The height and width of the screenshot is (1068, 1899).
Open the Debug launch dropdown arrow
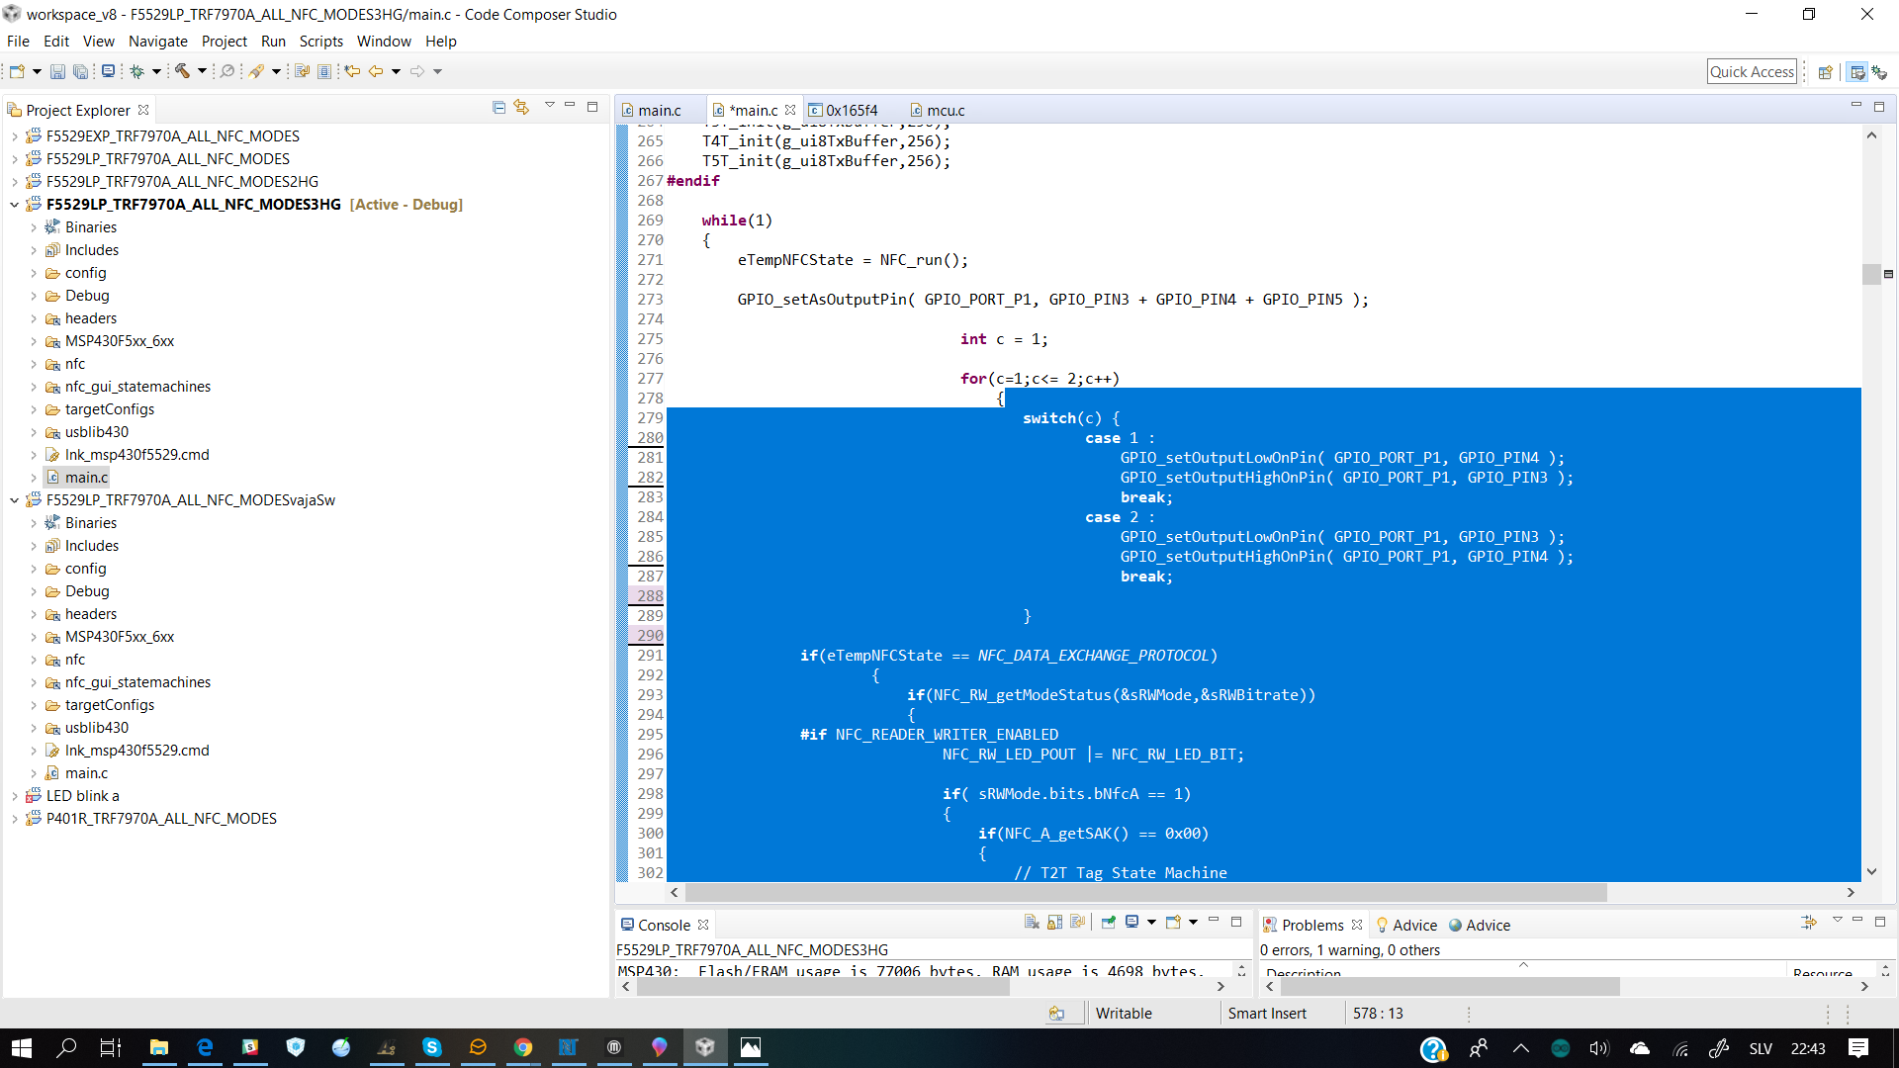[x=156, y=71]
